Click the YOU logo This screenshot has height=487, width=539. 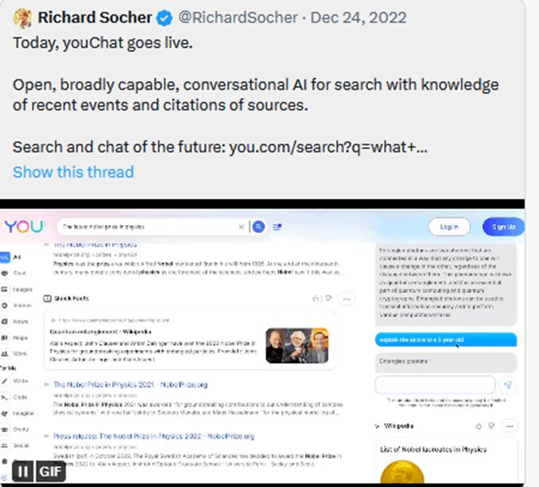click(x=24, y=227)
